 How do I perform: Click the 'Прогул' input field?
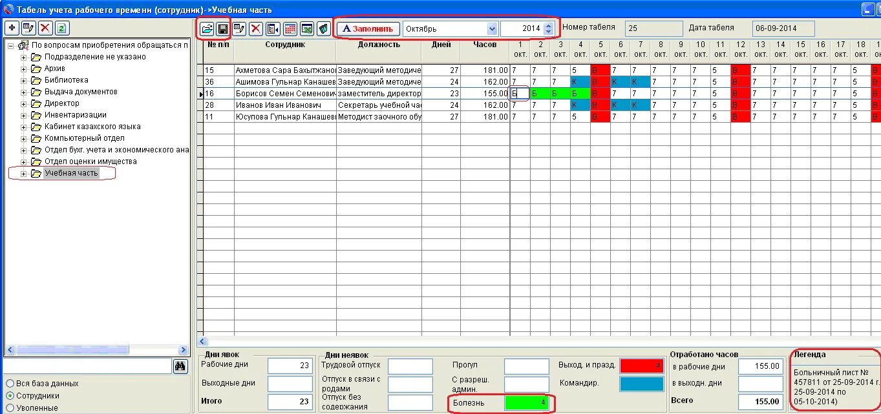coord(526,366)
